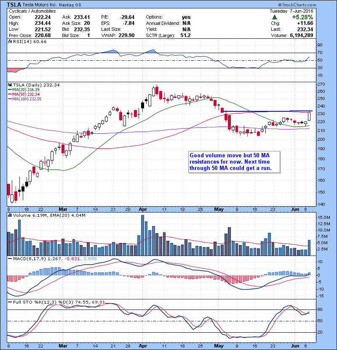
Task: Click the RSI(14) 60.66 indicator label
Action: [29, 41]
